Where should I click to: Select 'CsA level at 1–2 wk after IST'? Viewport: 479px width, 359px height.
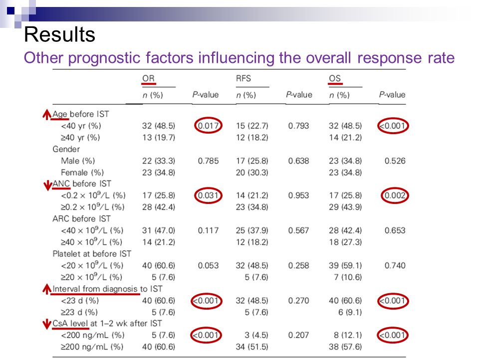point(107,323)
